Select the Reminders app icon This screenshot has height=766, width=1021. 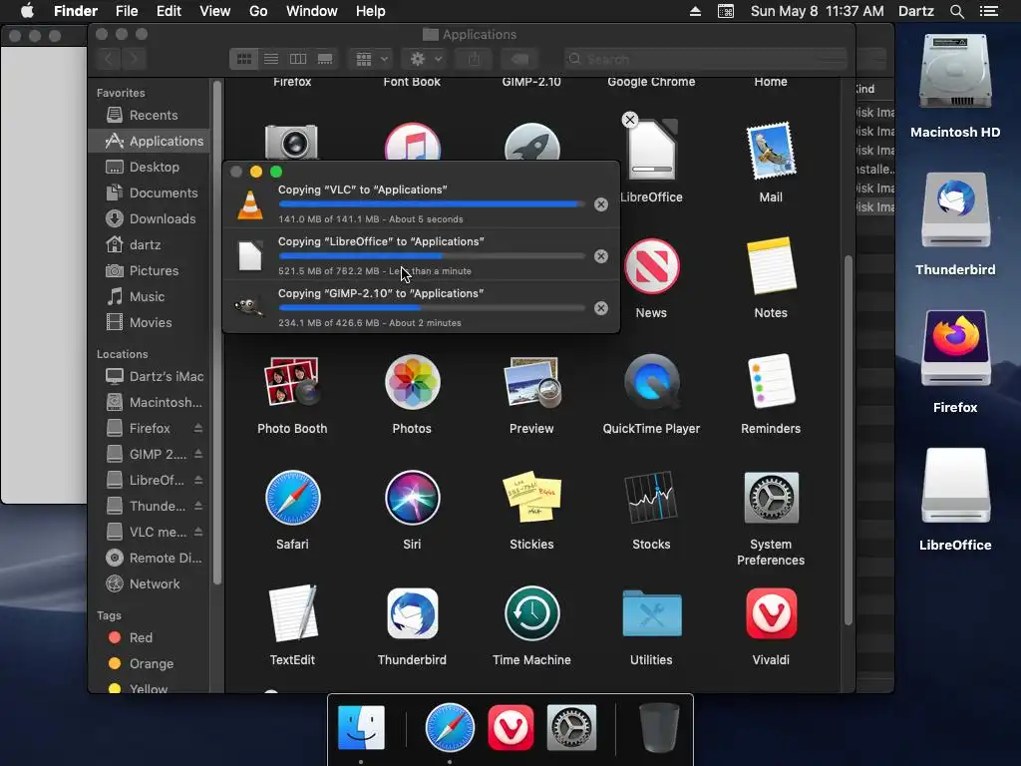pyautogui.click(x=771, y=382)
